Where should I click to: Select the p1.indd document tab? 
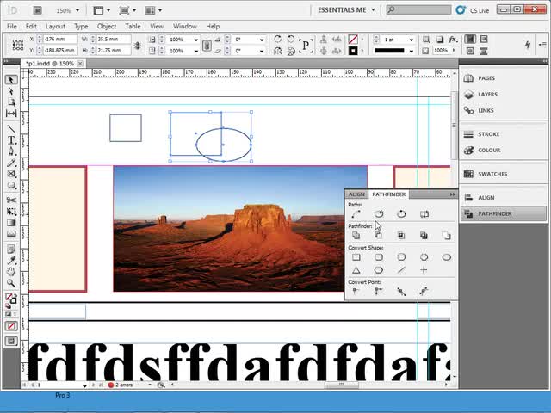50,64
